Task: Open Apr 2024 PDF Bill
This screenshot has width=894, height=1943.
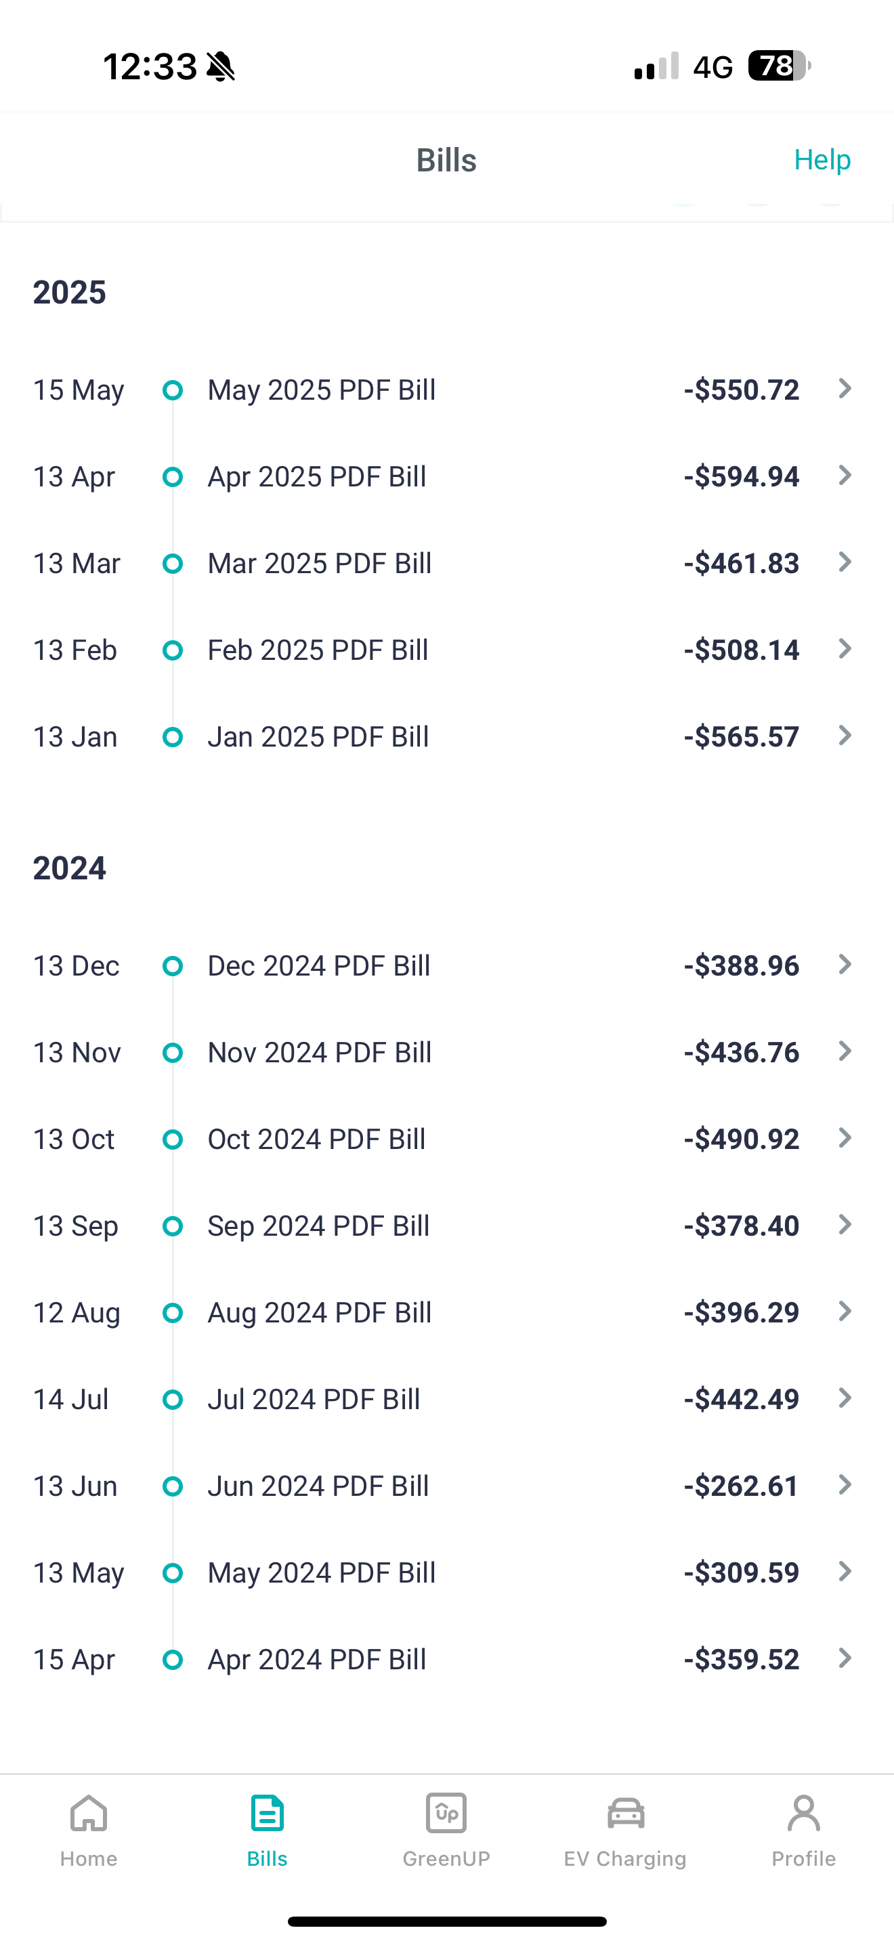Action: (316, 1659)
